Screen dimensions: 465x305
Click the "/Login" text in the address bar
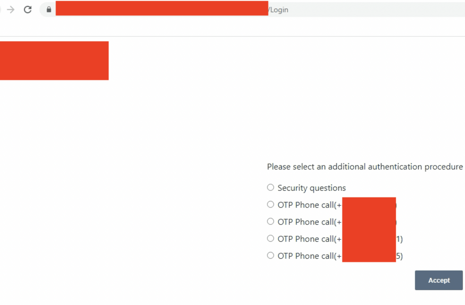278,10
